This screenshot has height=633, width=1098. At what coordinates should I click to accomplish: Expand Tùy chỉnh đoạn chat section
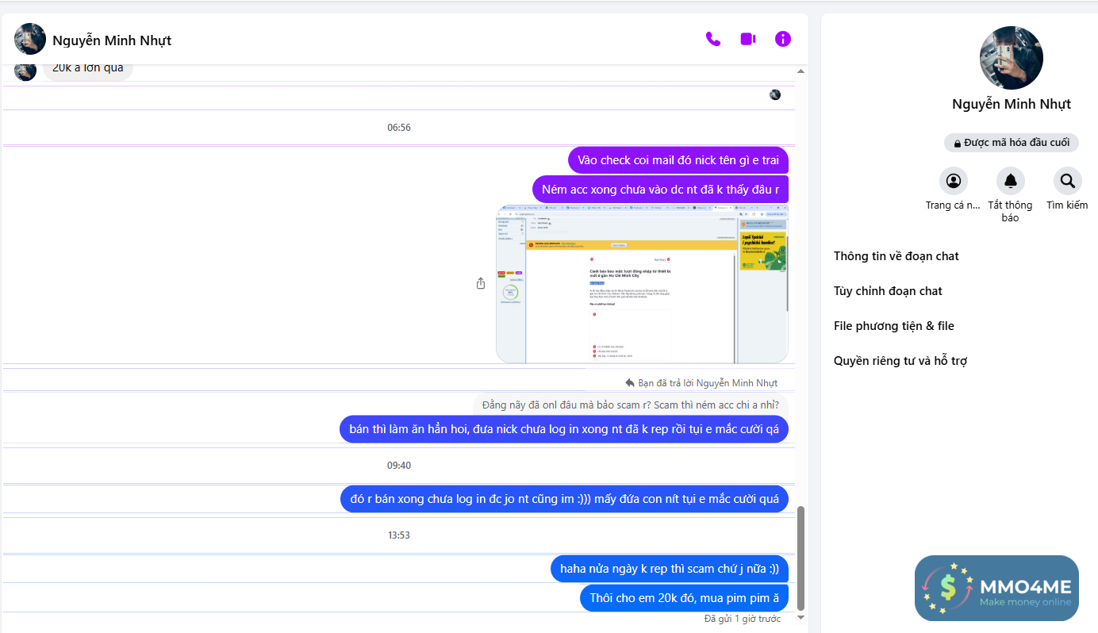pyautogui.click(x=888, y=291)
